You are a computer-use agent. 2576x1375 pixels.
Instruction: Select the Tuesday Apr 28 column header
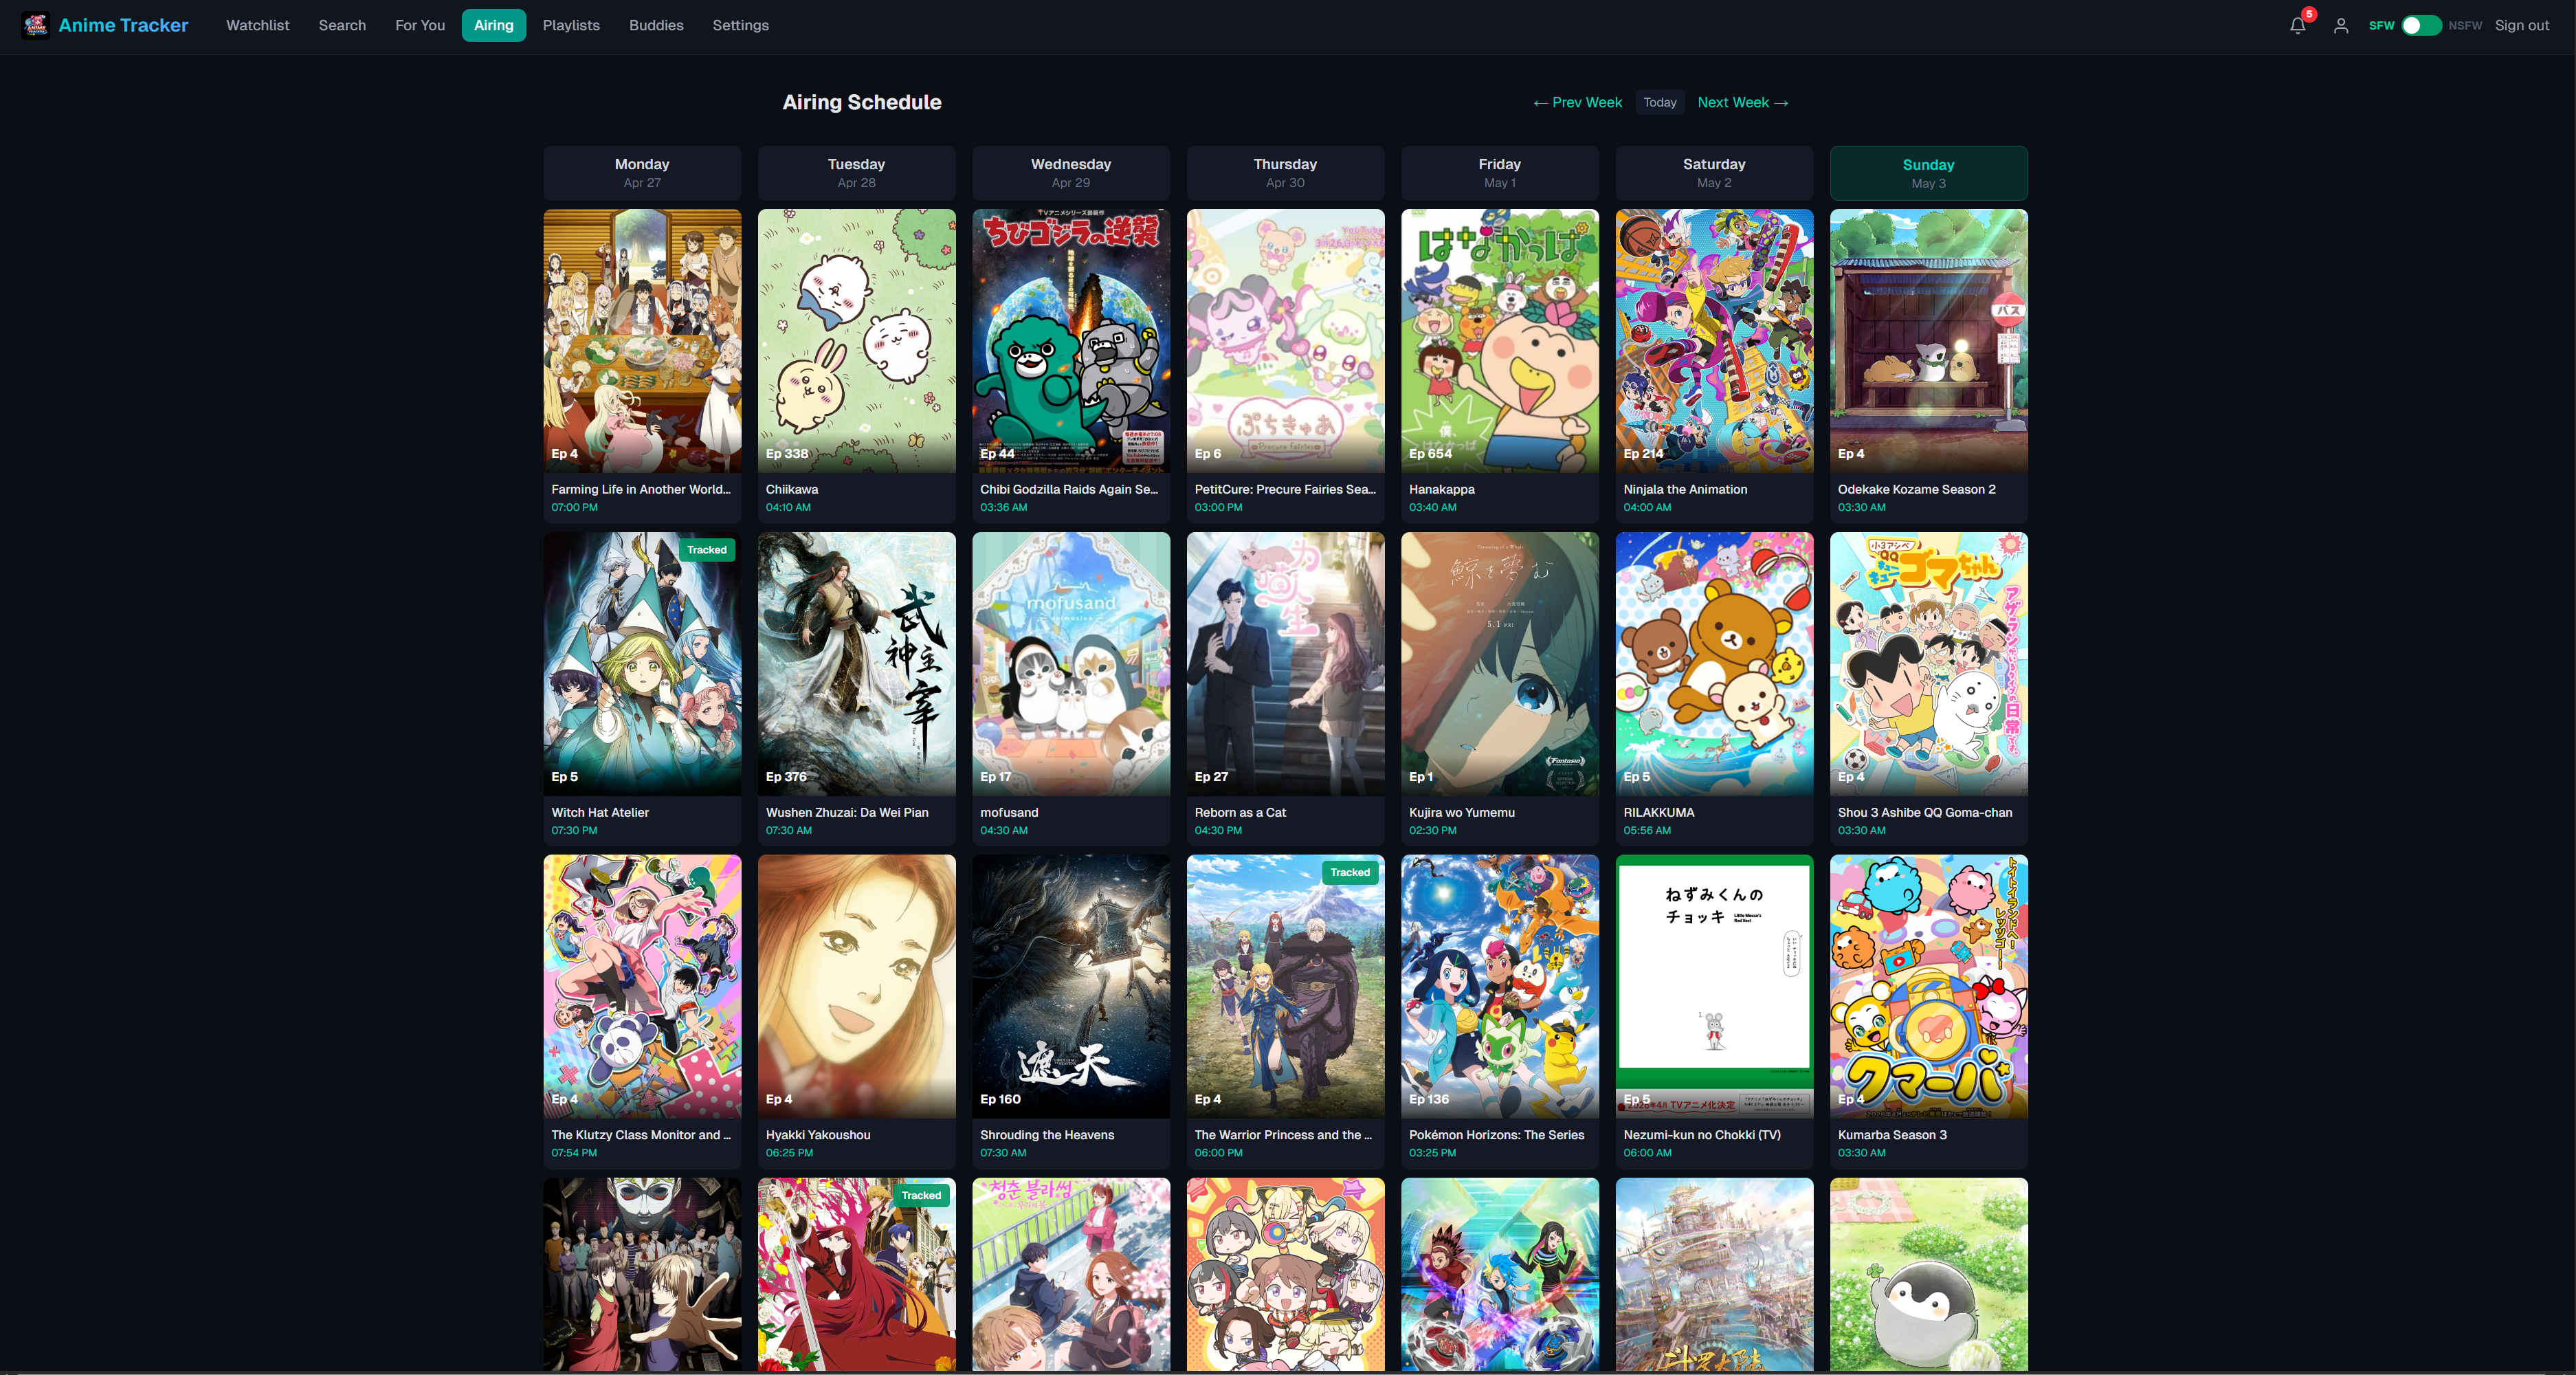(x=856, y=173)
